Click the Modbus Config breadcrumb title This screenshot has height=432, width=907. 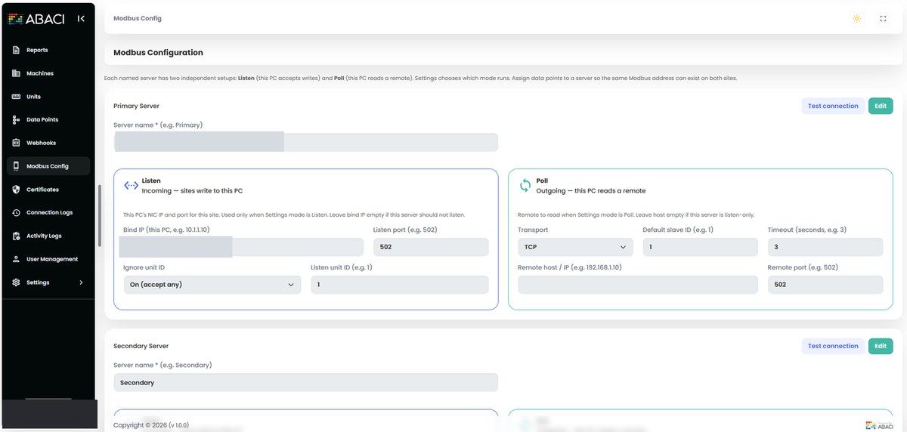[138, 18]
